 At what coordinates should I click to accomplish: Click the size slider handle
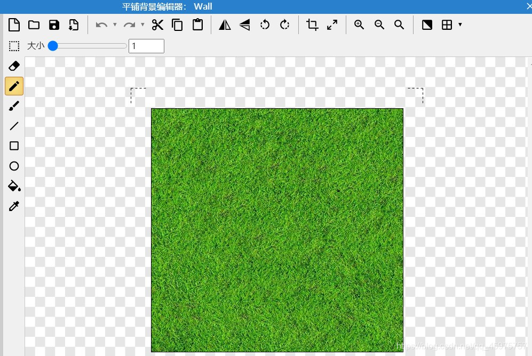coord(53,46)
